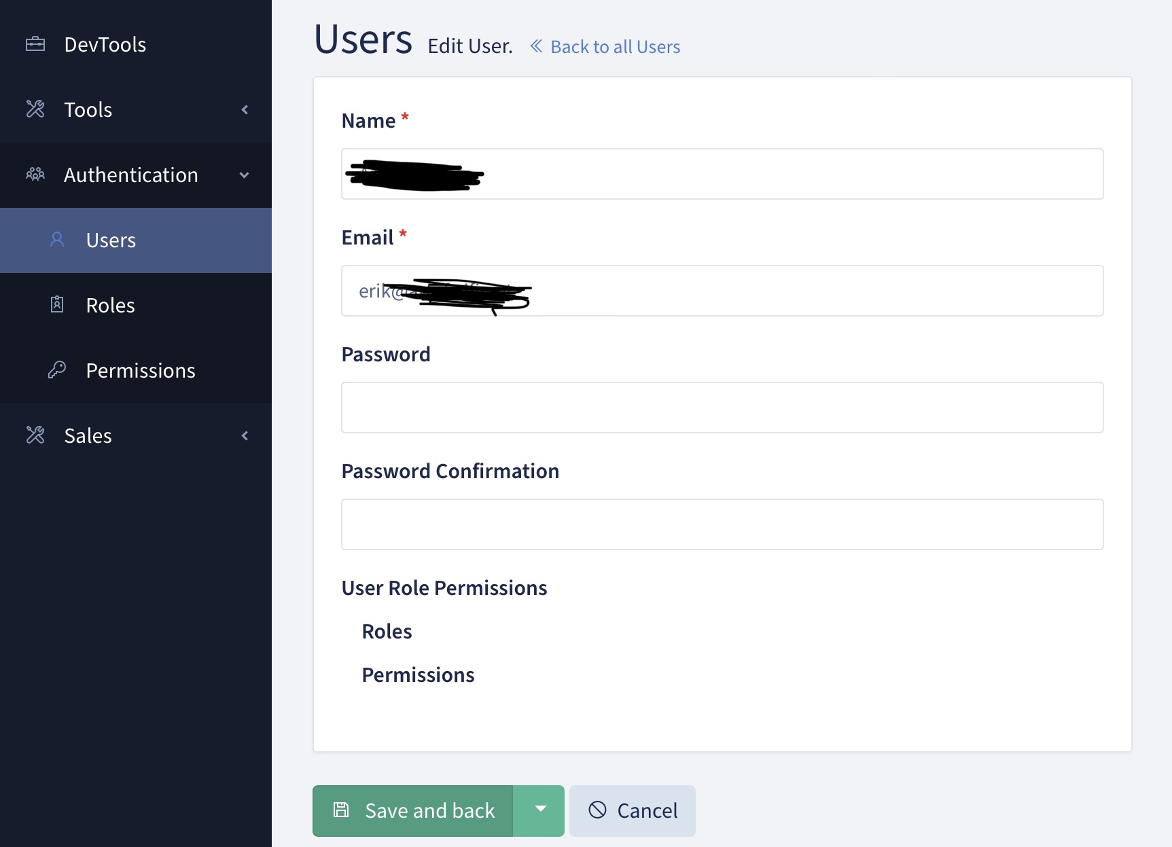Click the Name input field
This screenshot has height=847, width=1172.
[722, 173]
